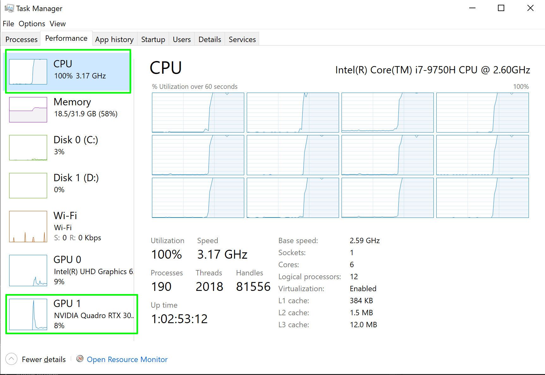545x375 pixels.
Task: Click the CPU heading in the main panel
Action: (x=166, y=68)
